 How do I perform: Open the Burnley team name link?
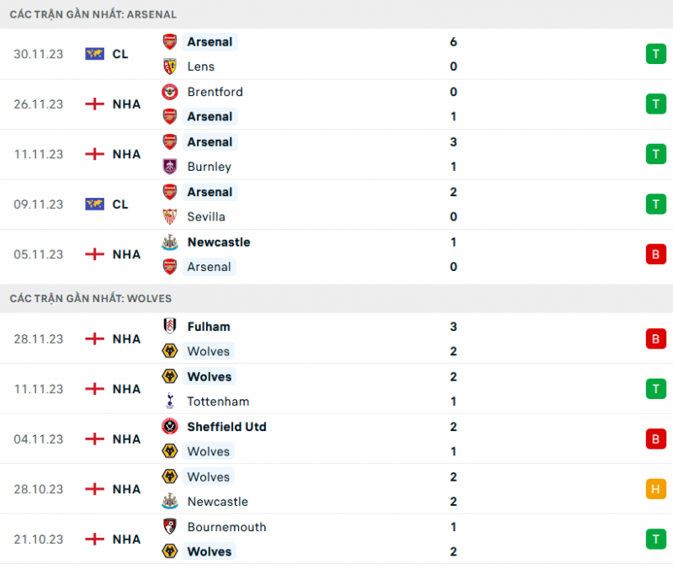[x=209, y=167]
